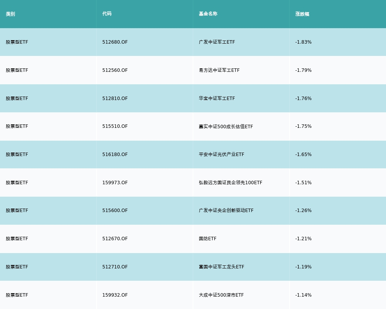Select fund code 512710.OF
The image size is (386, 309).
(x=115, y=267)
